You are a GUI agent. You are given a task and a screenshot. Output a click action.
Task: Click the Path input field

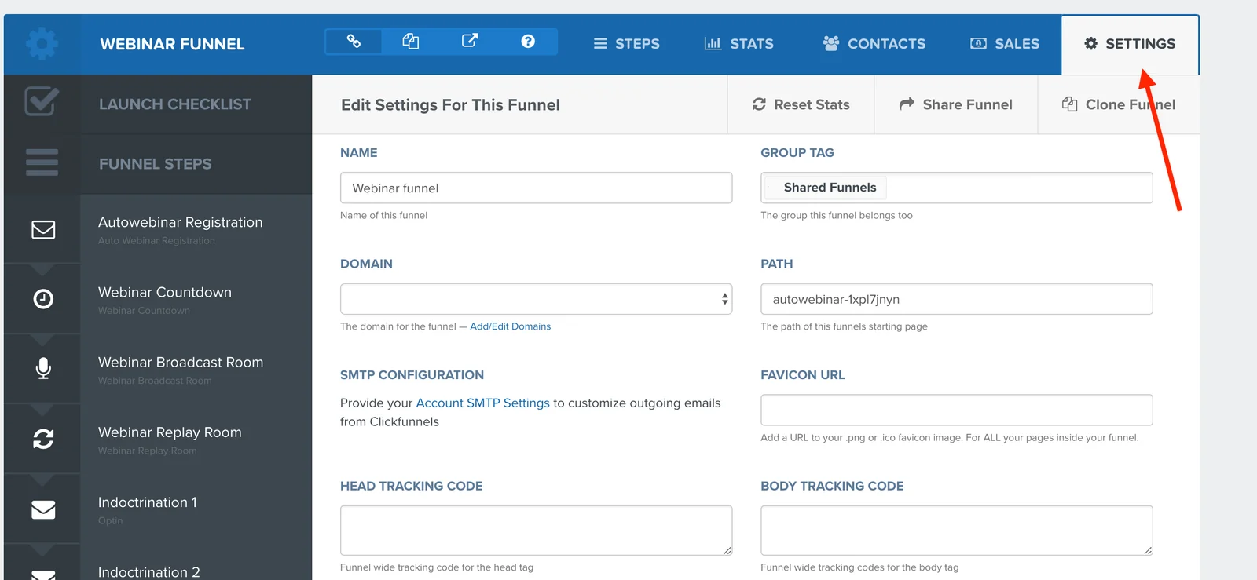tap(956, 299)
